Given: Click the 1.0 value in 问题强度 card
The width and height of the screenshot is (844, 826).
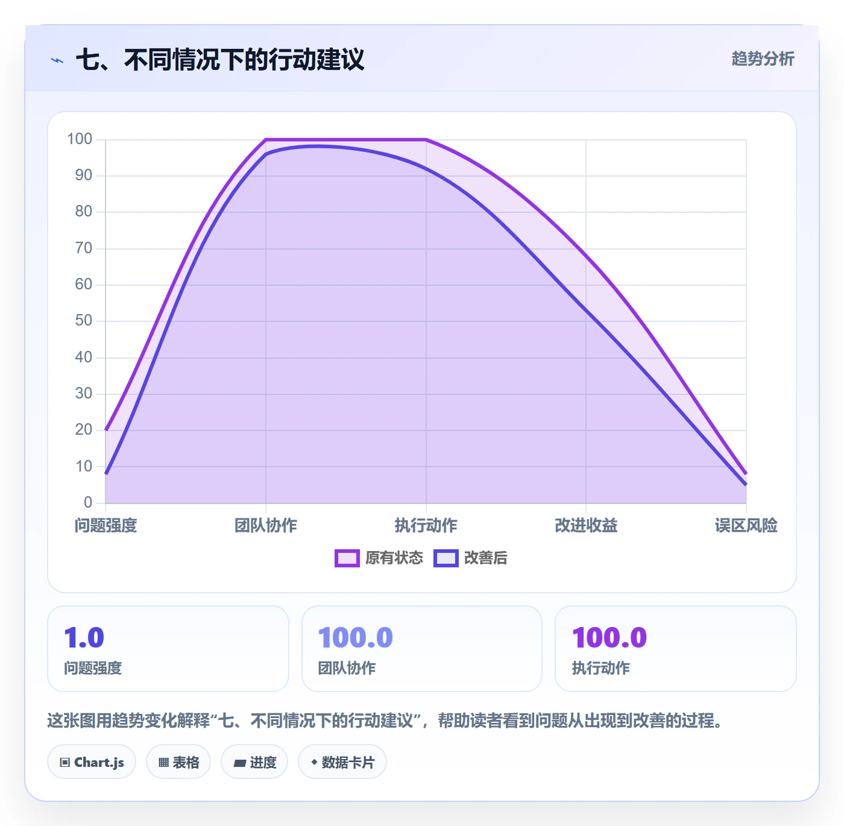Looking at the screenshot, I should tap(84, 638).
